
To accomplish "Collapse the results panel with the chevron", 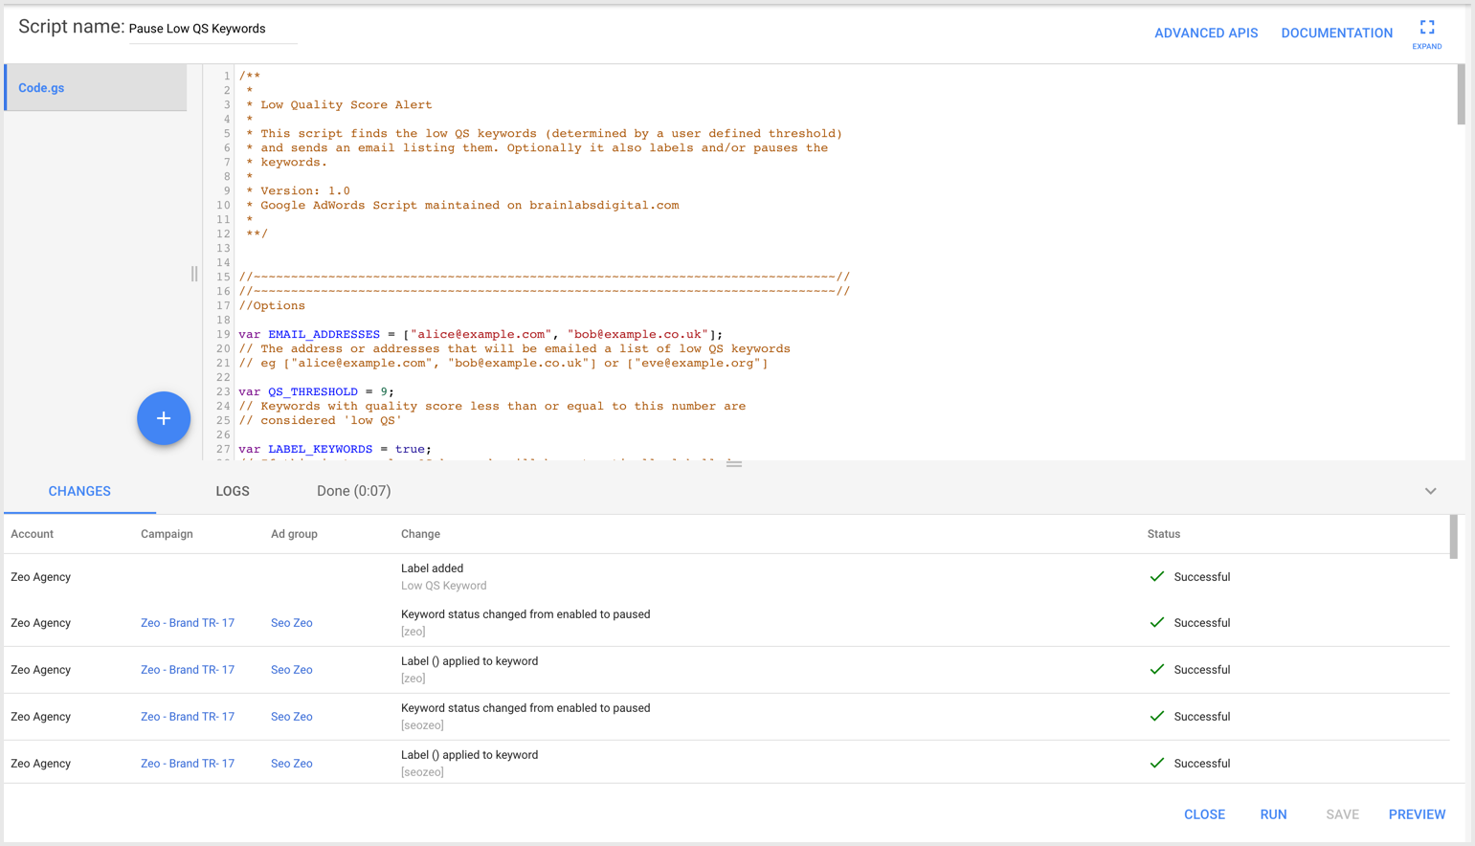I will (1430, 491).
